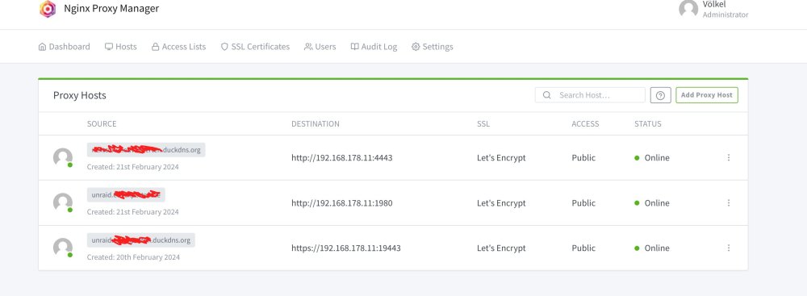Switch to the Users tab
807x296 pixels.
pyautogui.click(x=320, y=46)
